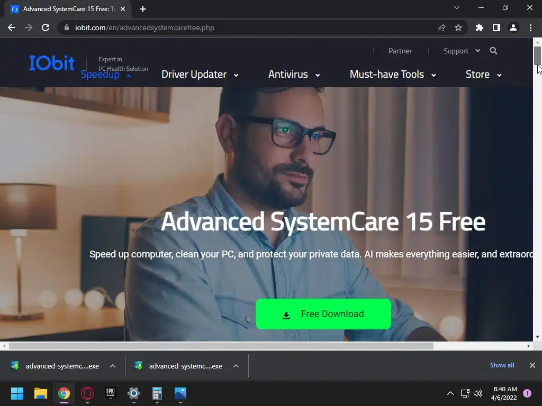Viewport: 542px width, 406px height.
Task: Show hidden system tray icons
Action: (x=450, y=393)
